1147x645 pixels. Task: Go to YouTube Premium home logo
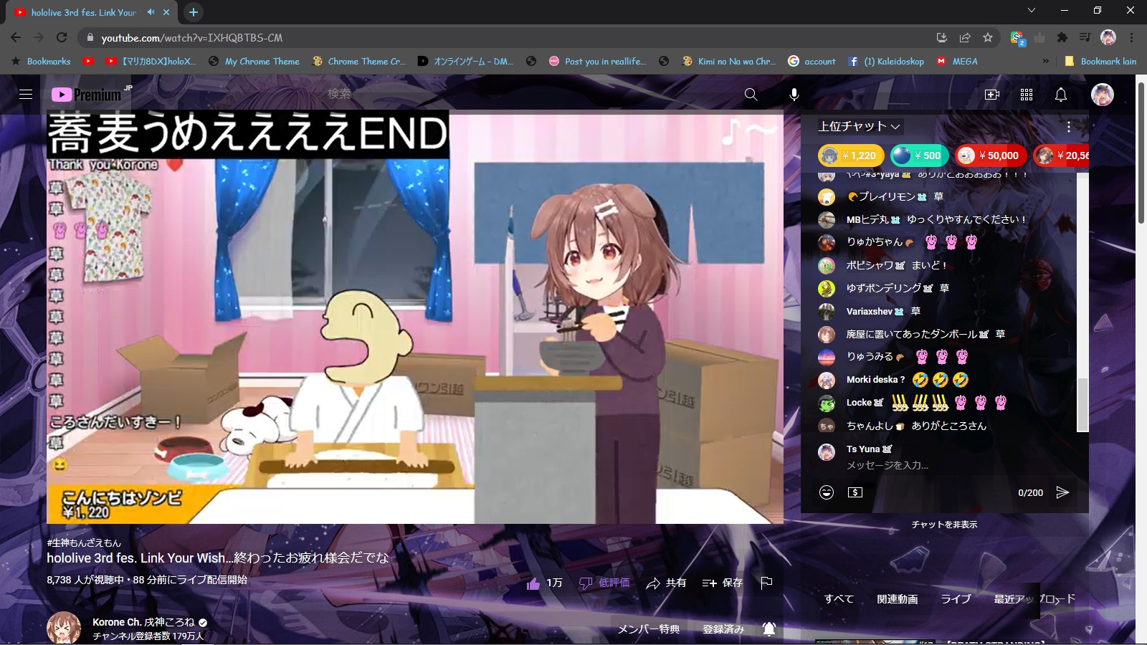tap(87, 95)
